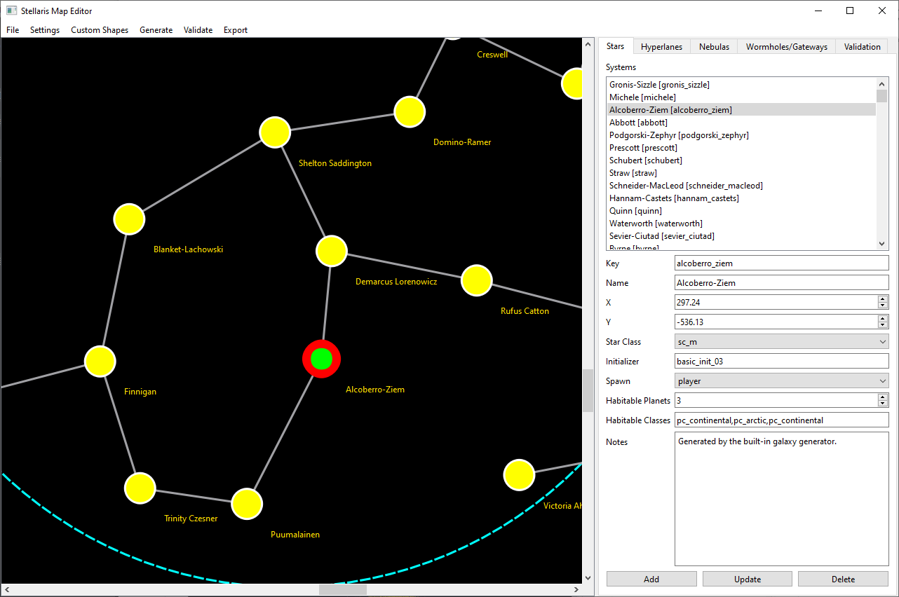This screenshot has height=597, width=899.
Task: Open the Custom Shapes menu
Action: point(100,30)
